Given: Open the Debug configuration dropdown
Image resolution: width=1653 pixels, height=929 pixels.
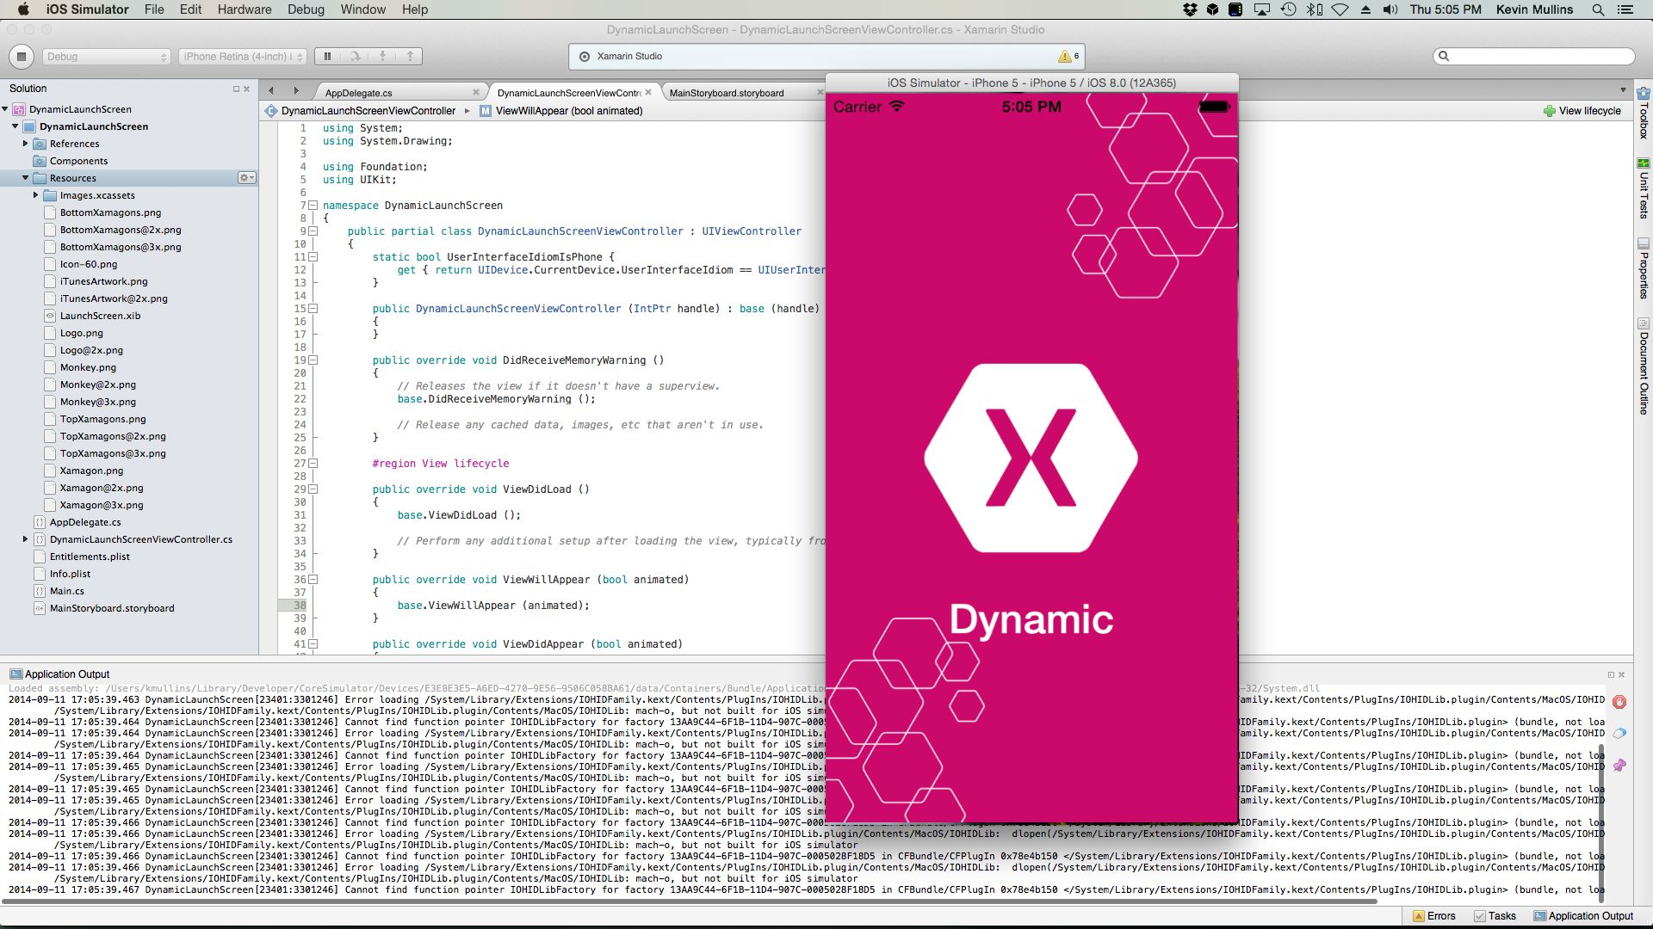Looking at the screenshot, I should [107, 57].
